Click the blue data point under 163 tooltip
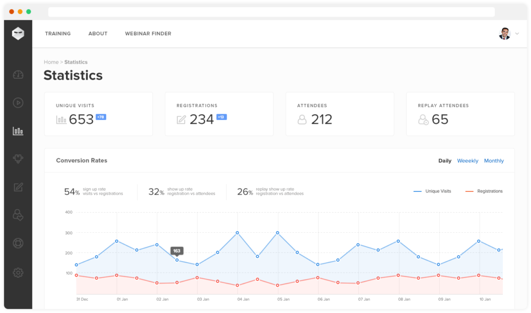 [177, 260]
